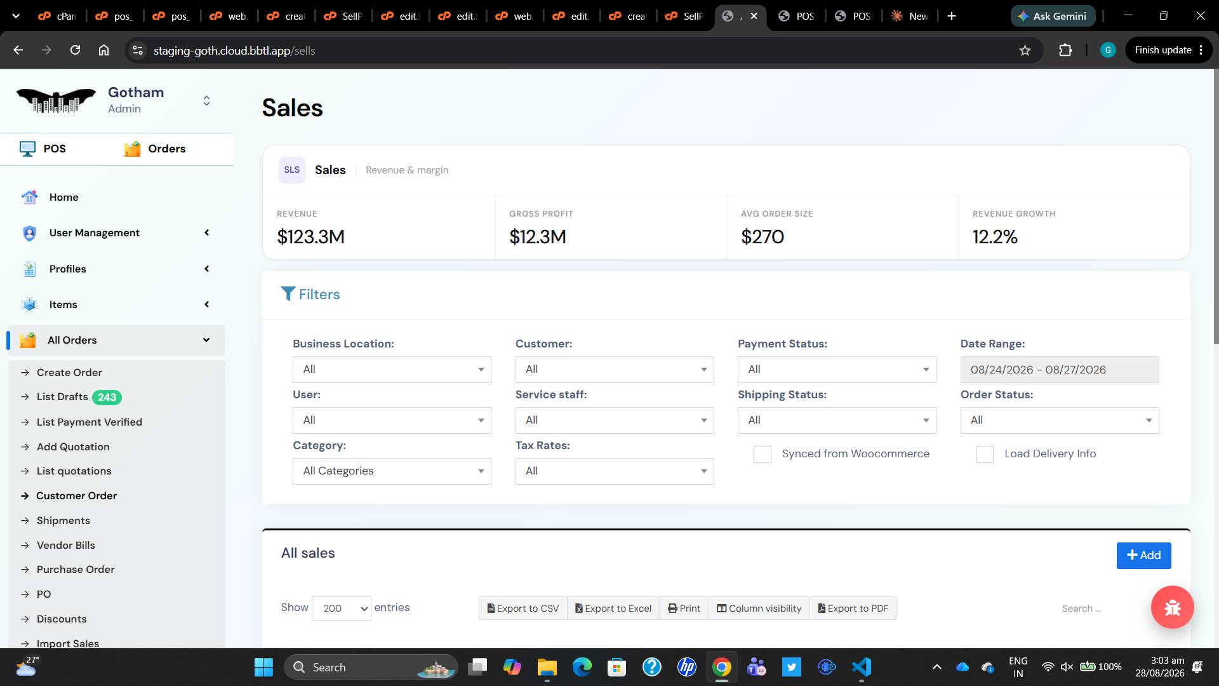Viewport: 1219px width, 686px height.
Task: Tick the Load Delivery Info checkbox
Action: 985,454
